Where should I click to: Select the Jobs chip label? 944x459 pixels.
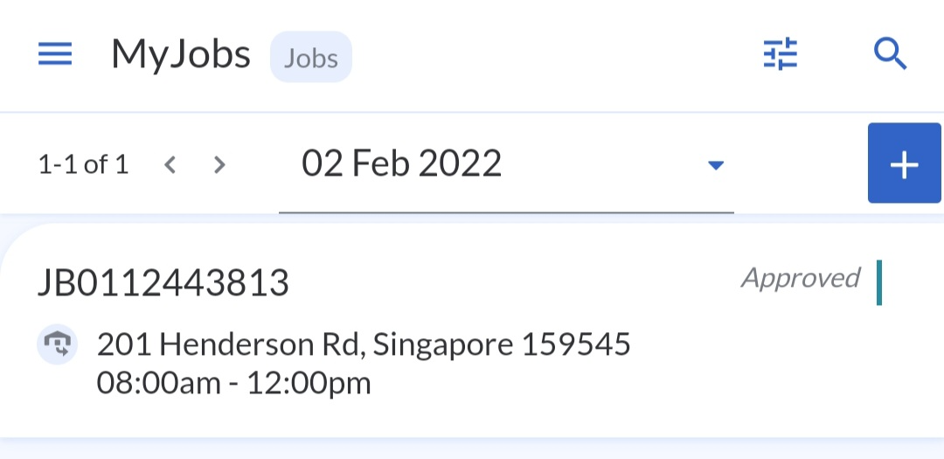click(x=311, y=58)
